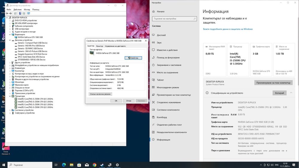Click the Mail icon on the taskbar
The height and width of the screenshot is (168, 299).
[87, 165]
